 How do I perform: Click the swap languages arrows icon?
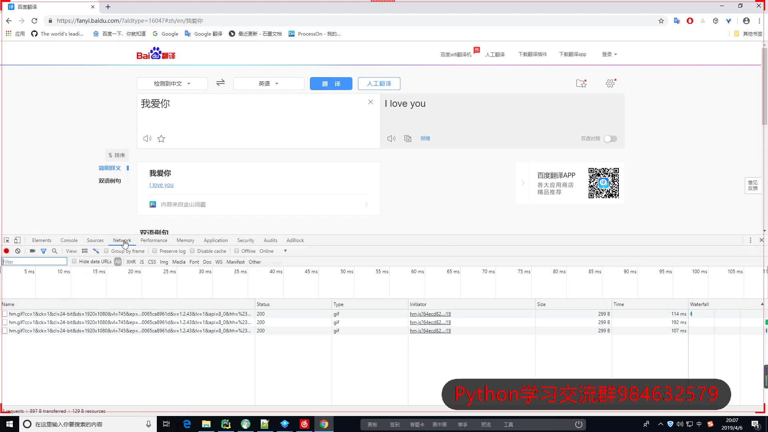pos(220,83)
